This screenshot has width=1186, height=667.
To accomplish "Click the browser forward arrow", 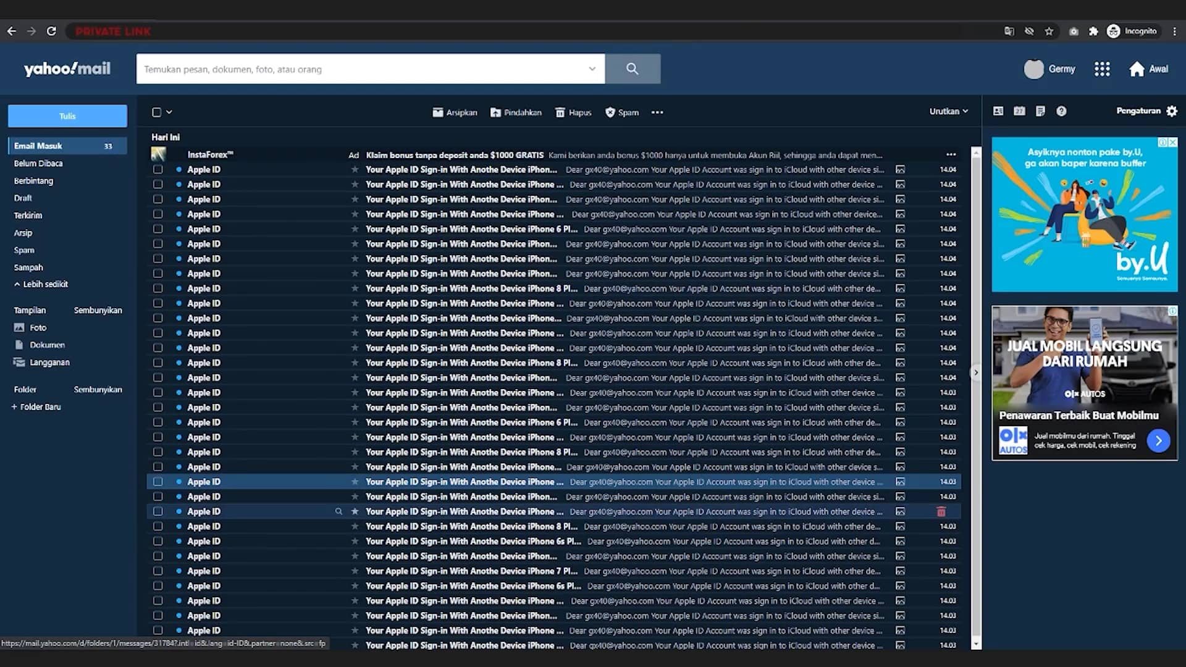I will coord(32,31).
